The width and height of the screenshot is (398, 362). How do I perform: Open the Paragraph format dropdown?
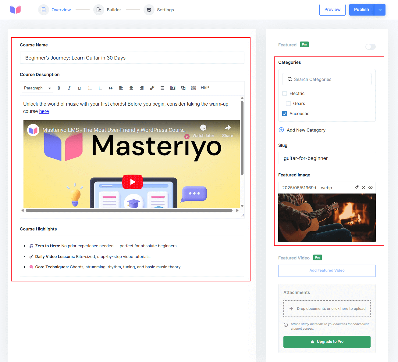[x=37, y=88]
